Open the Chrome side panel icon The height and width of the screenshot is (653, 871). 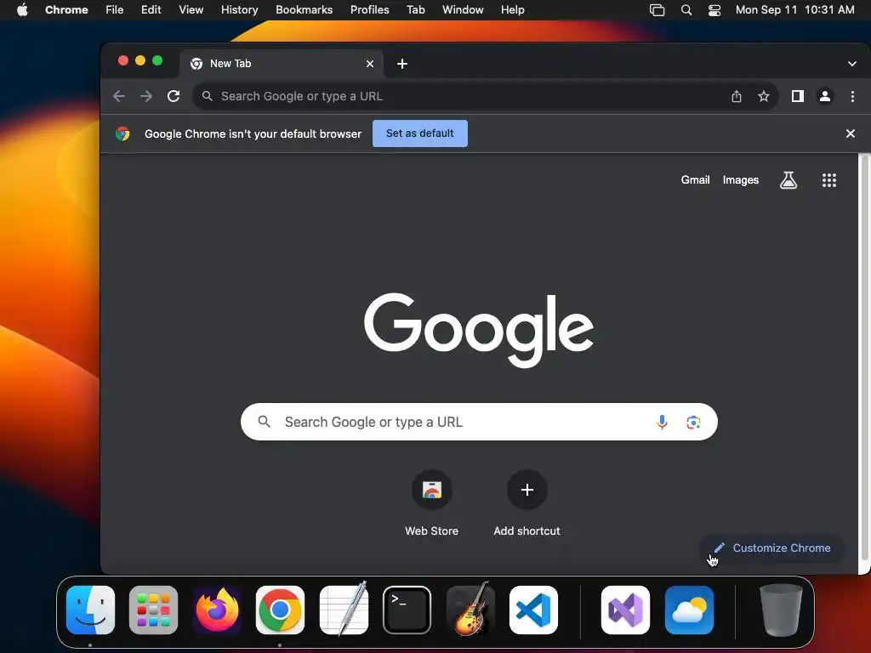click(x=798, y=96)
